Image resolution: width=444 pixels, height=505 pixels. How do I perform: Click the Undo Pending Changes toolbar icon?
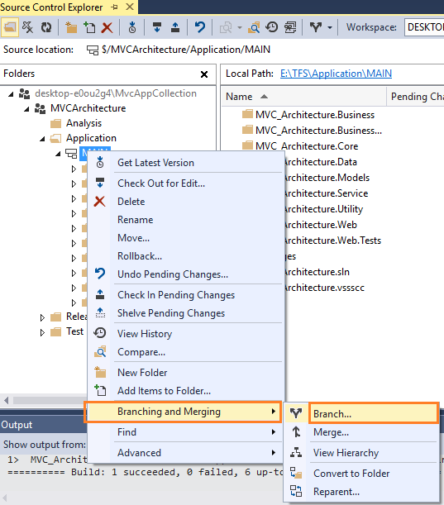click(x=200, y=27)
